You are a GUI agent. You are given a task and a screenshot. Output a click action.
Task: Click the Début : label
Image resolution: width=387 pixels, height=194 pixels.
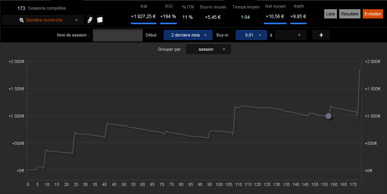(152, 35)
